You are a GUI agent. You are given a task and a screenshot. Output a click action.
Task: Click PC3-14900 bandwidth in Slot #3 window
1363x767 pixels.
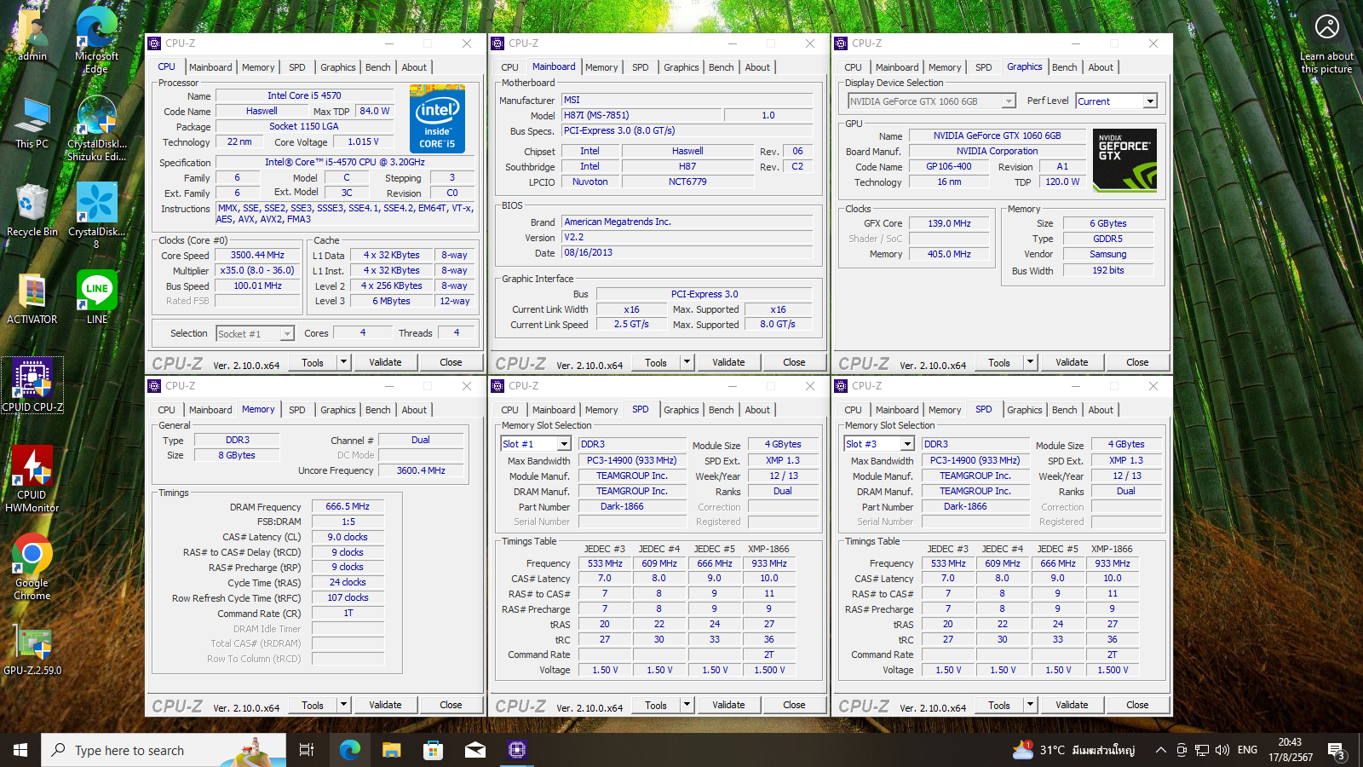coord(975,460)
